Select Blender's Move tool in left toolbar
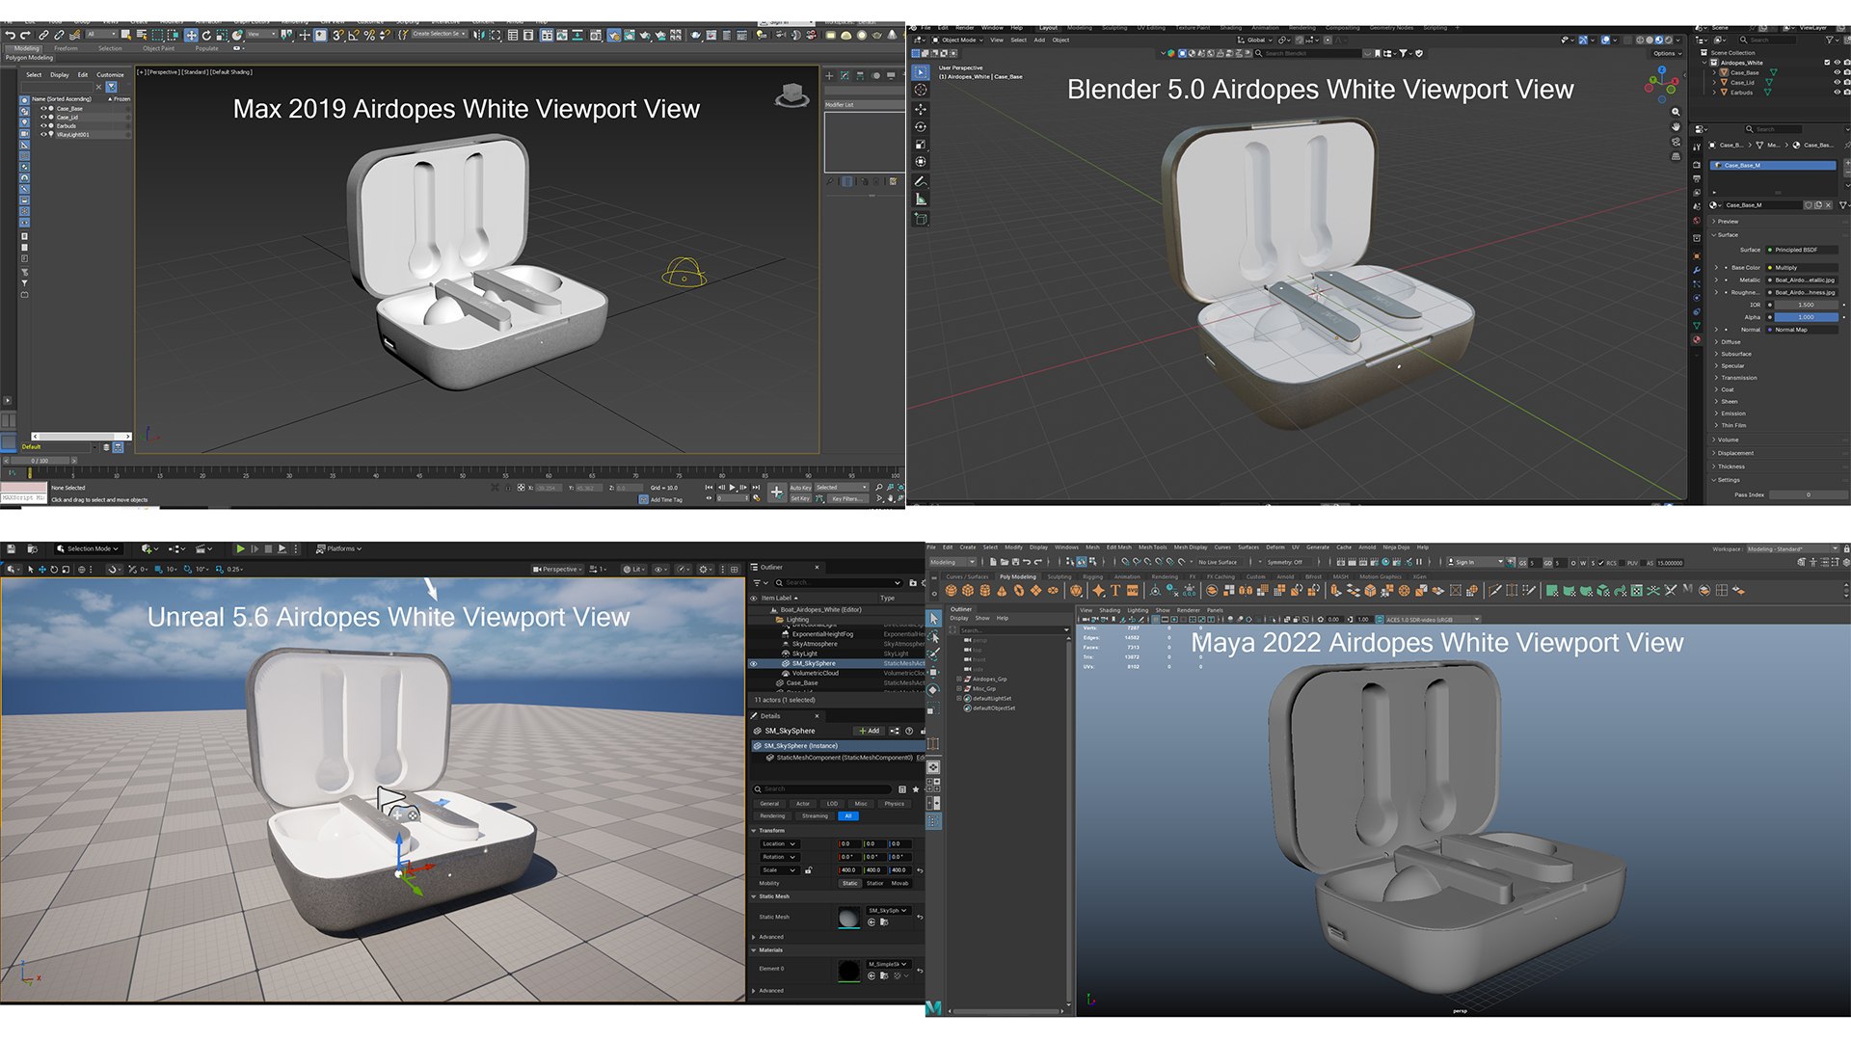This screenshot has width=1851, height=1041. tap(921, 109)
